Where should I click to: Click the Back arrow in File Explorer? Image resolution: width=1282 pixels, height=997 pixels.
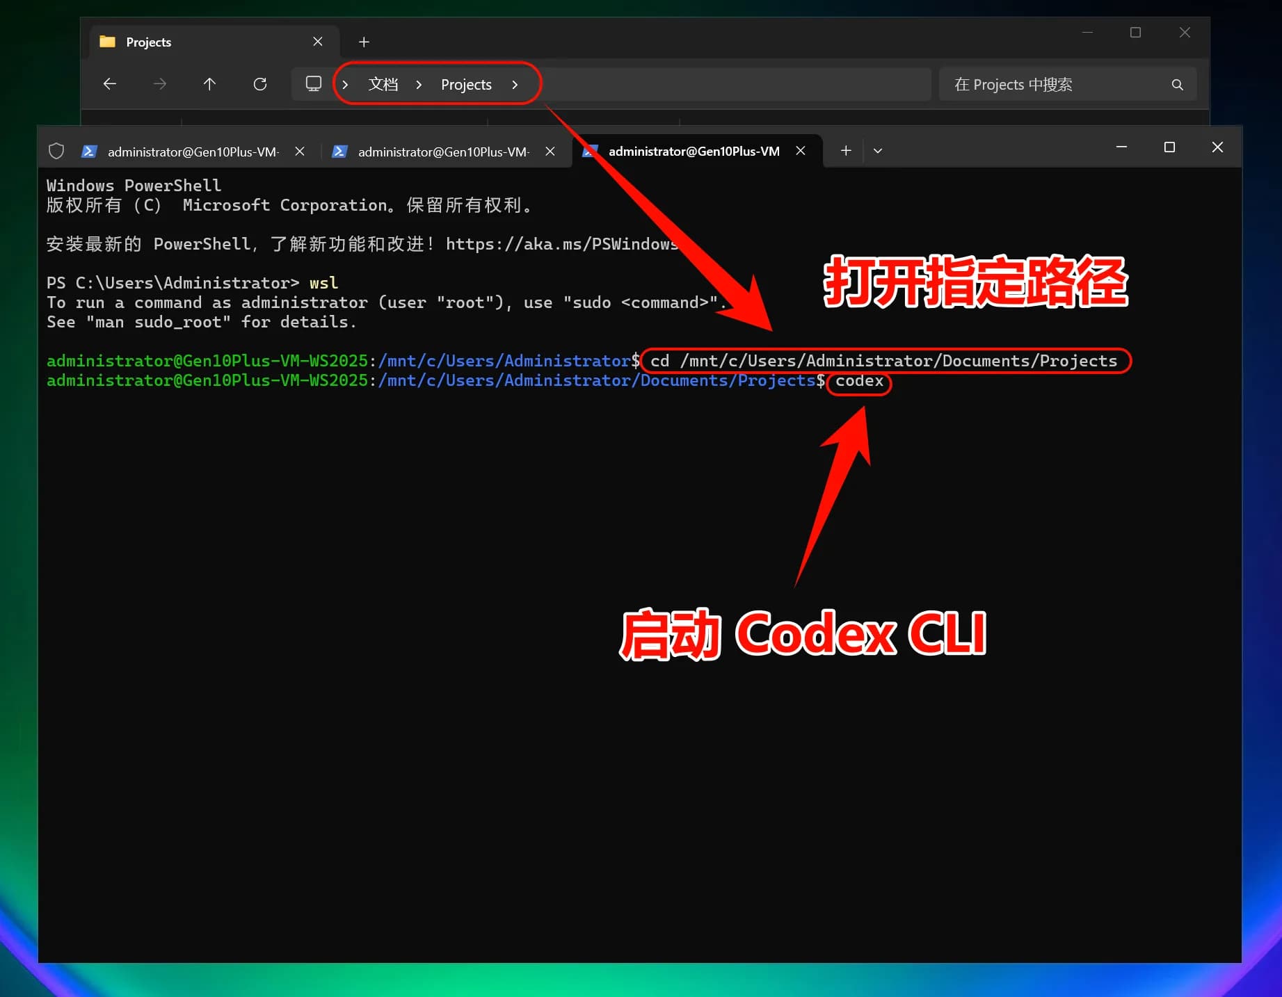109,84
